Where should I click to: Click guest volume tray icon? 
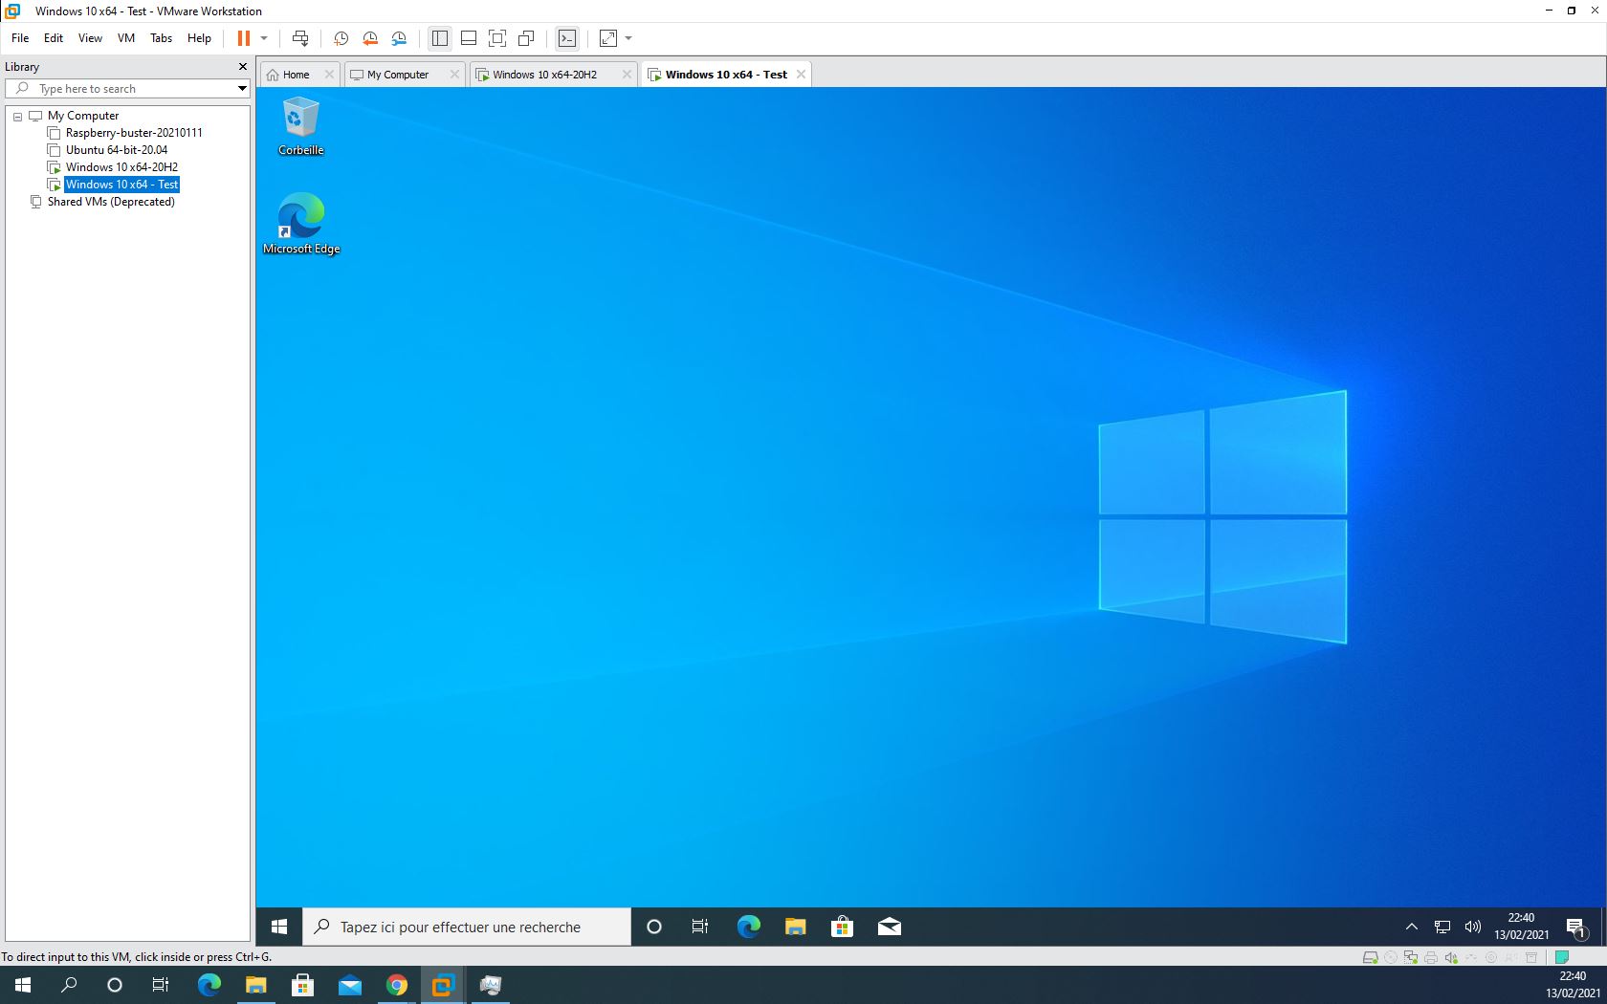tap(1473, 927)
